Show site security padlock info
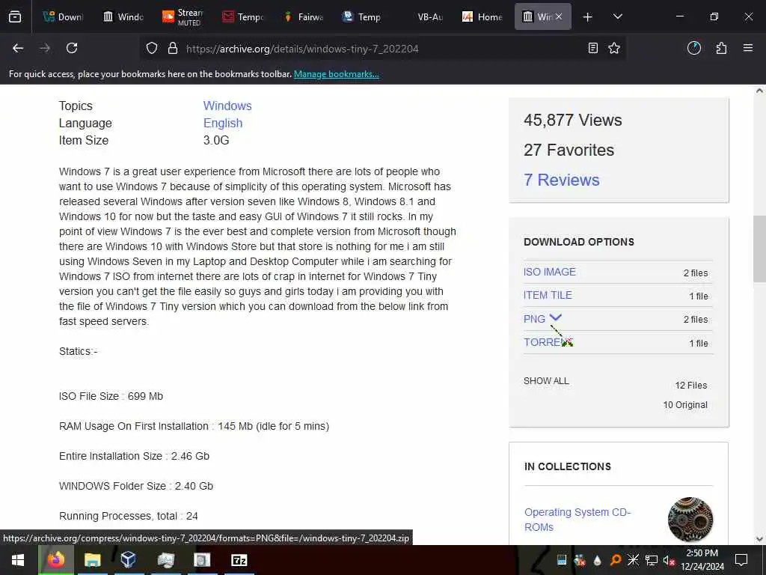Viewport: 766px width, 575px height. pyautogui.click(x=173, y=49)
